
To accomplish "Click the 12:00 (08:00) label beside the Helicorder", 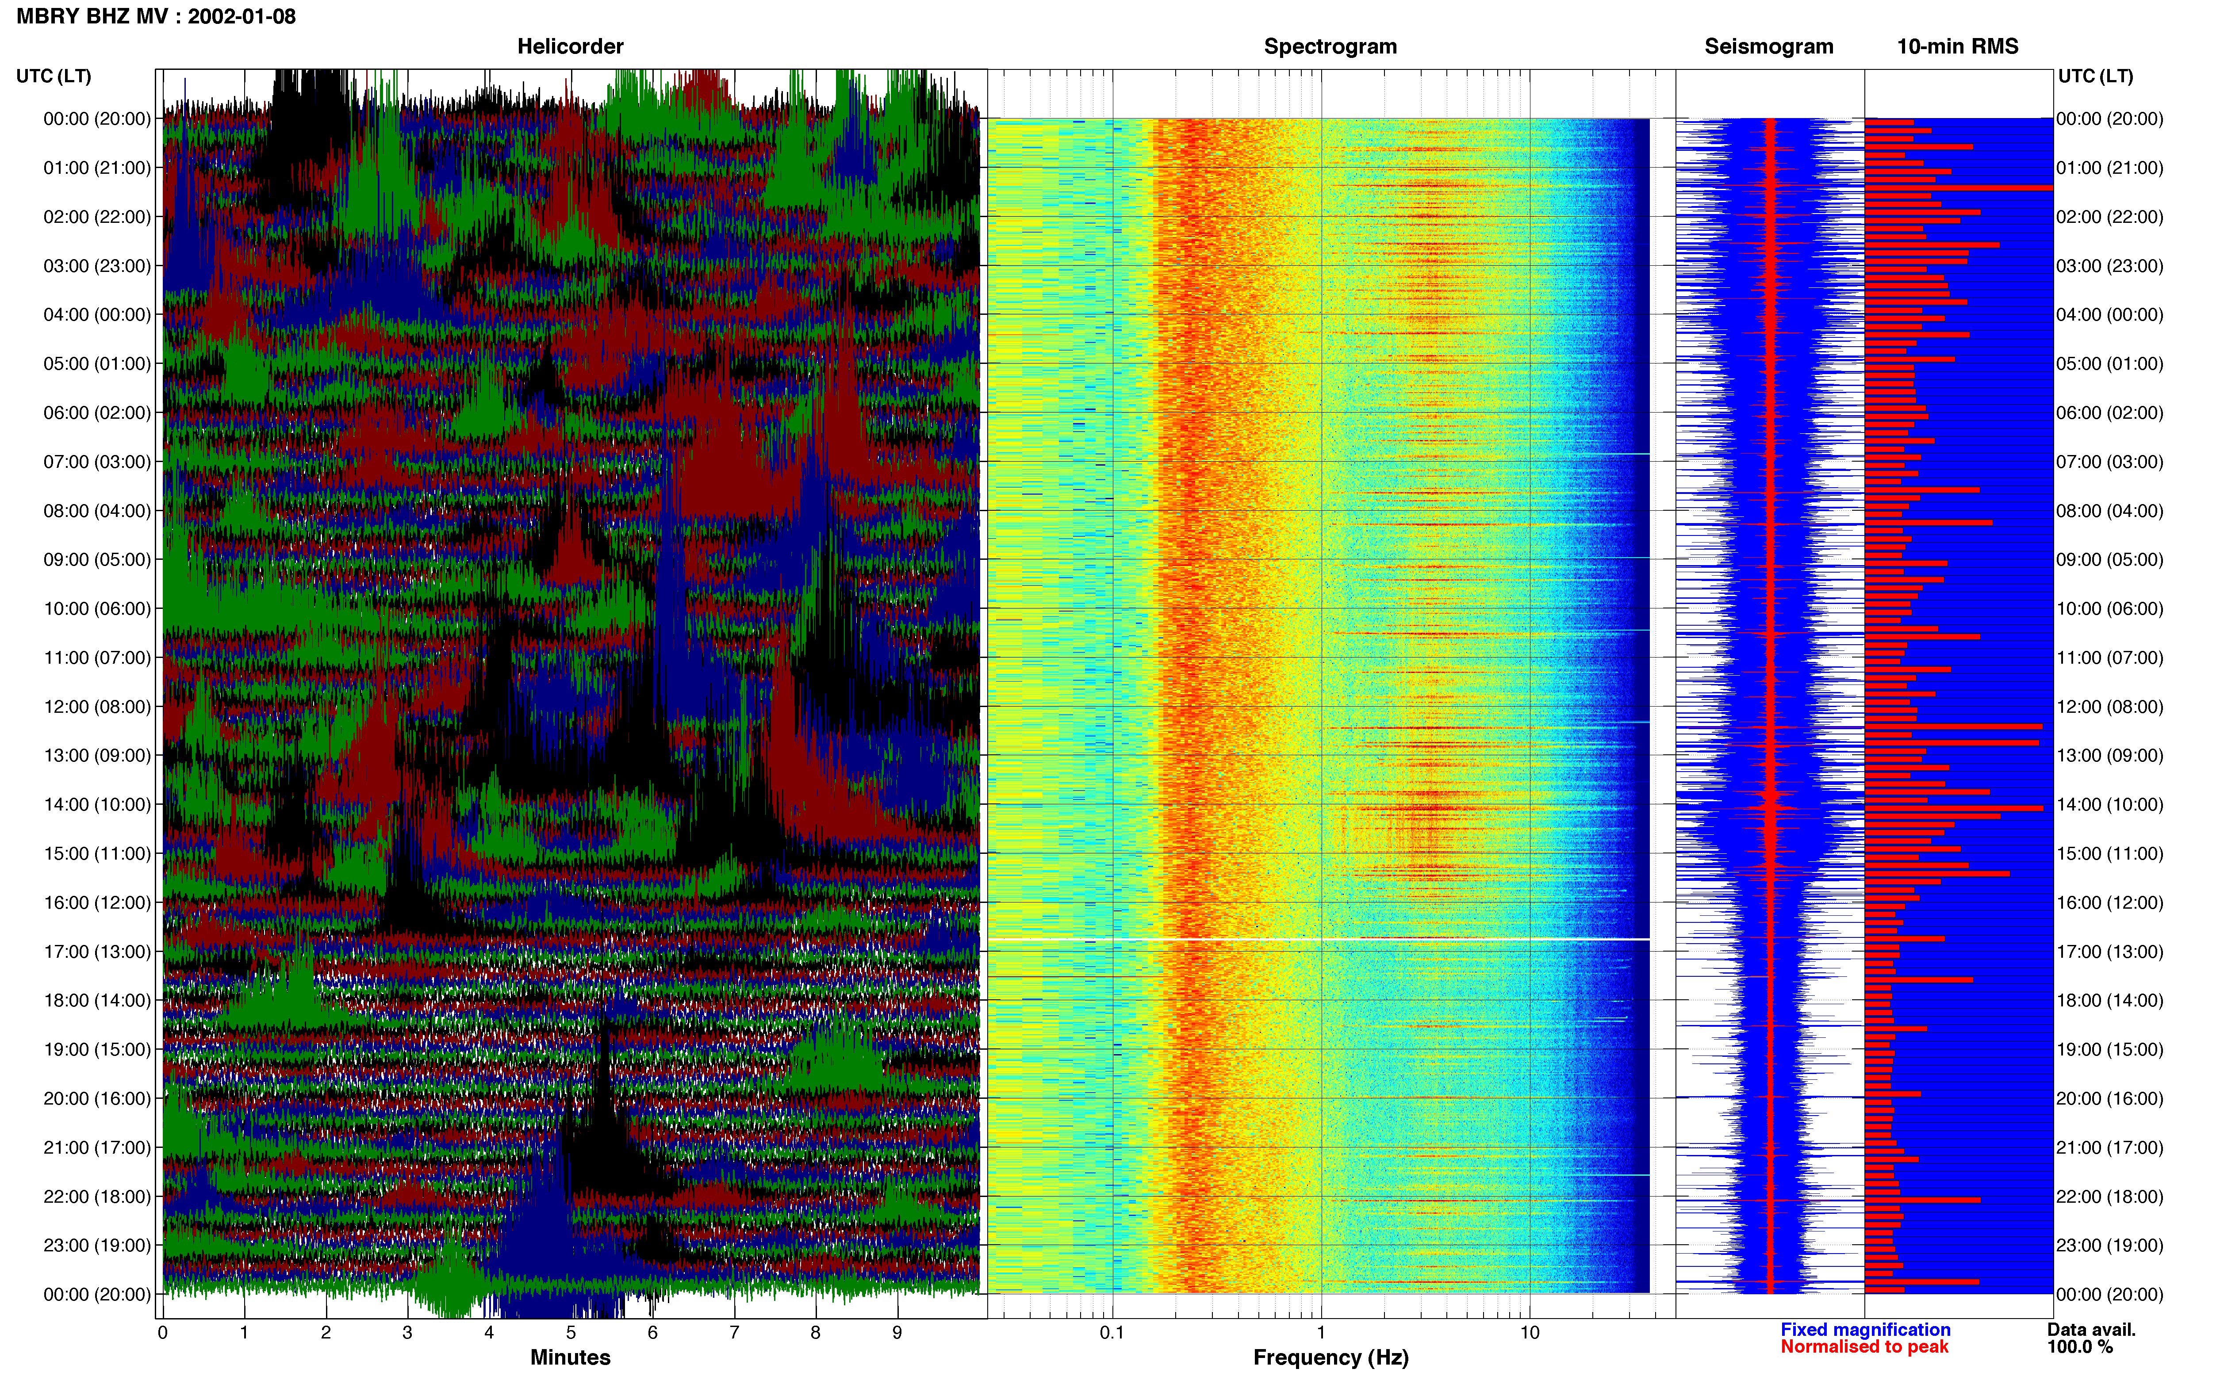I will point(97,707).
